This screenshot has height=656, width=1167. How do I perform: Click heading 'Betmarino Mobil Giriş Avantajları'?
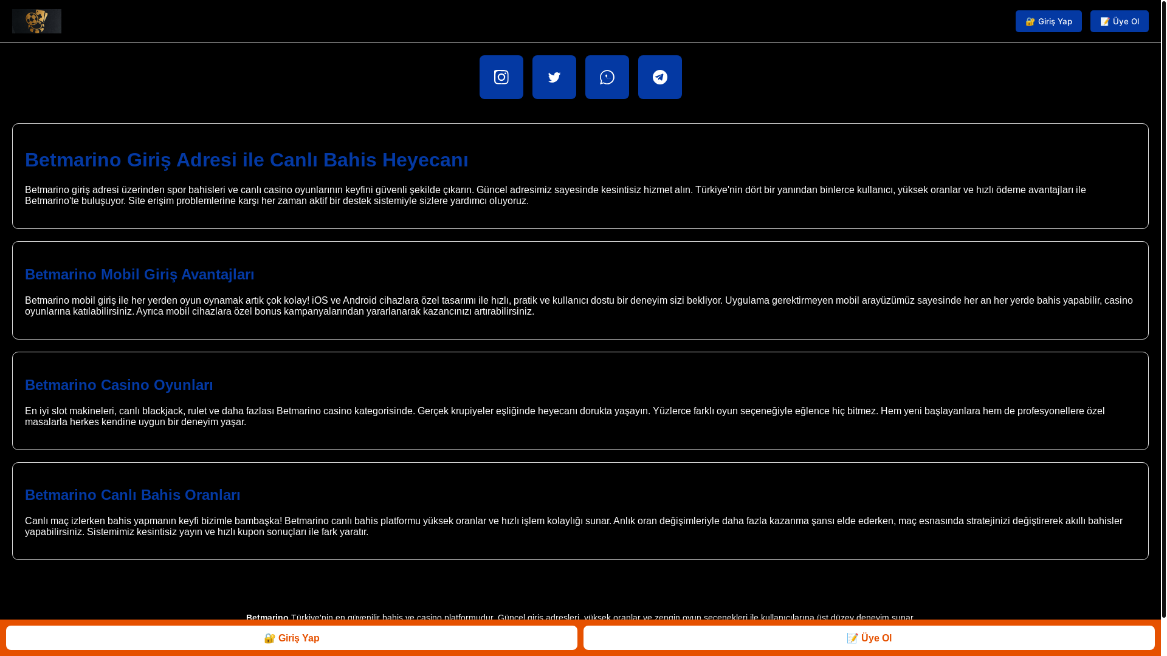(x=139, y=275)
